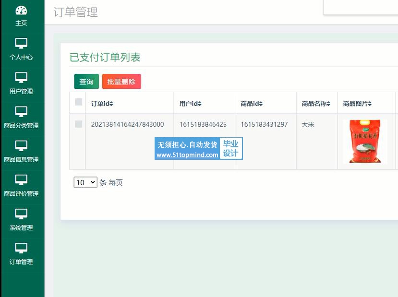This screenshot has height=297, width=398.
Task: Click the dashboard icon for 主页
Action: coord(21,10)
